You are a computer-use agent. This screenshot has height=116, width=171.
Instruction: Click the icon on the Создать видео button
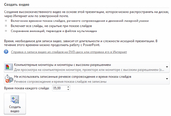pyautogui.click(x=15, y=99)
